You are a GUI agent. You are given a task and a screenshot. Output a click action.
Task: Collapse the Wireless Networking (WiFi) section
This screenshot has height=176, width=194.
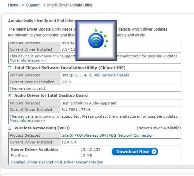[10, 128]
